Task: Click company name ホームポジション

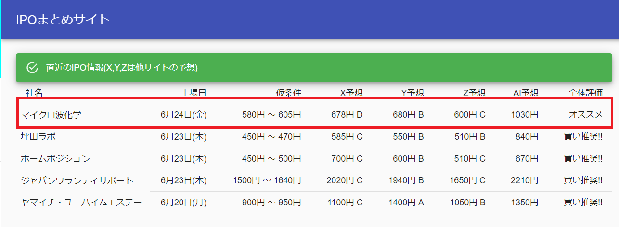Action: point(55,159)
